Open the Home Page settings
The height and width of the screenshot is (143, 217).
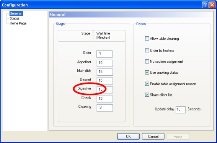18,23
